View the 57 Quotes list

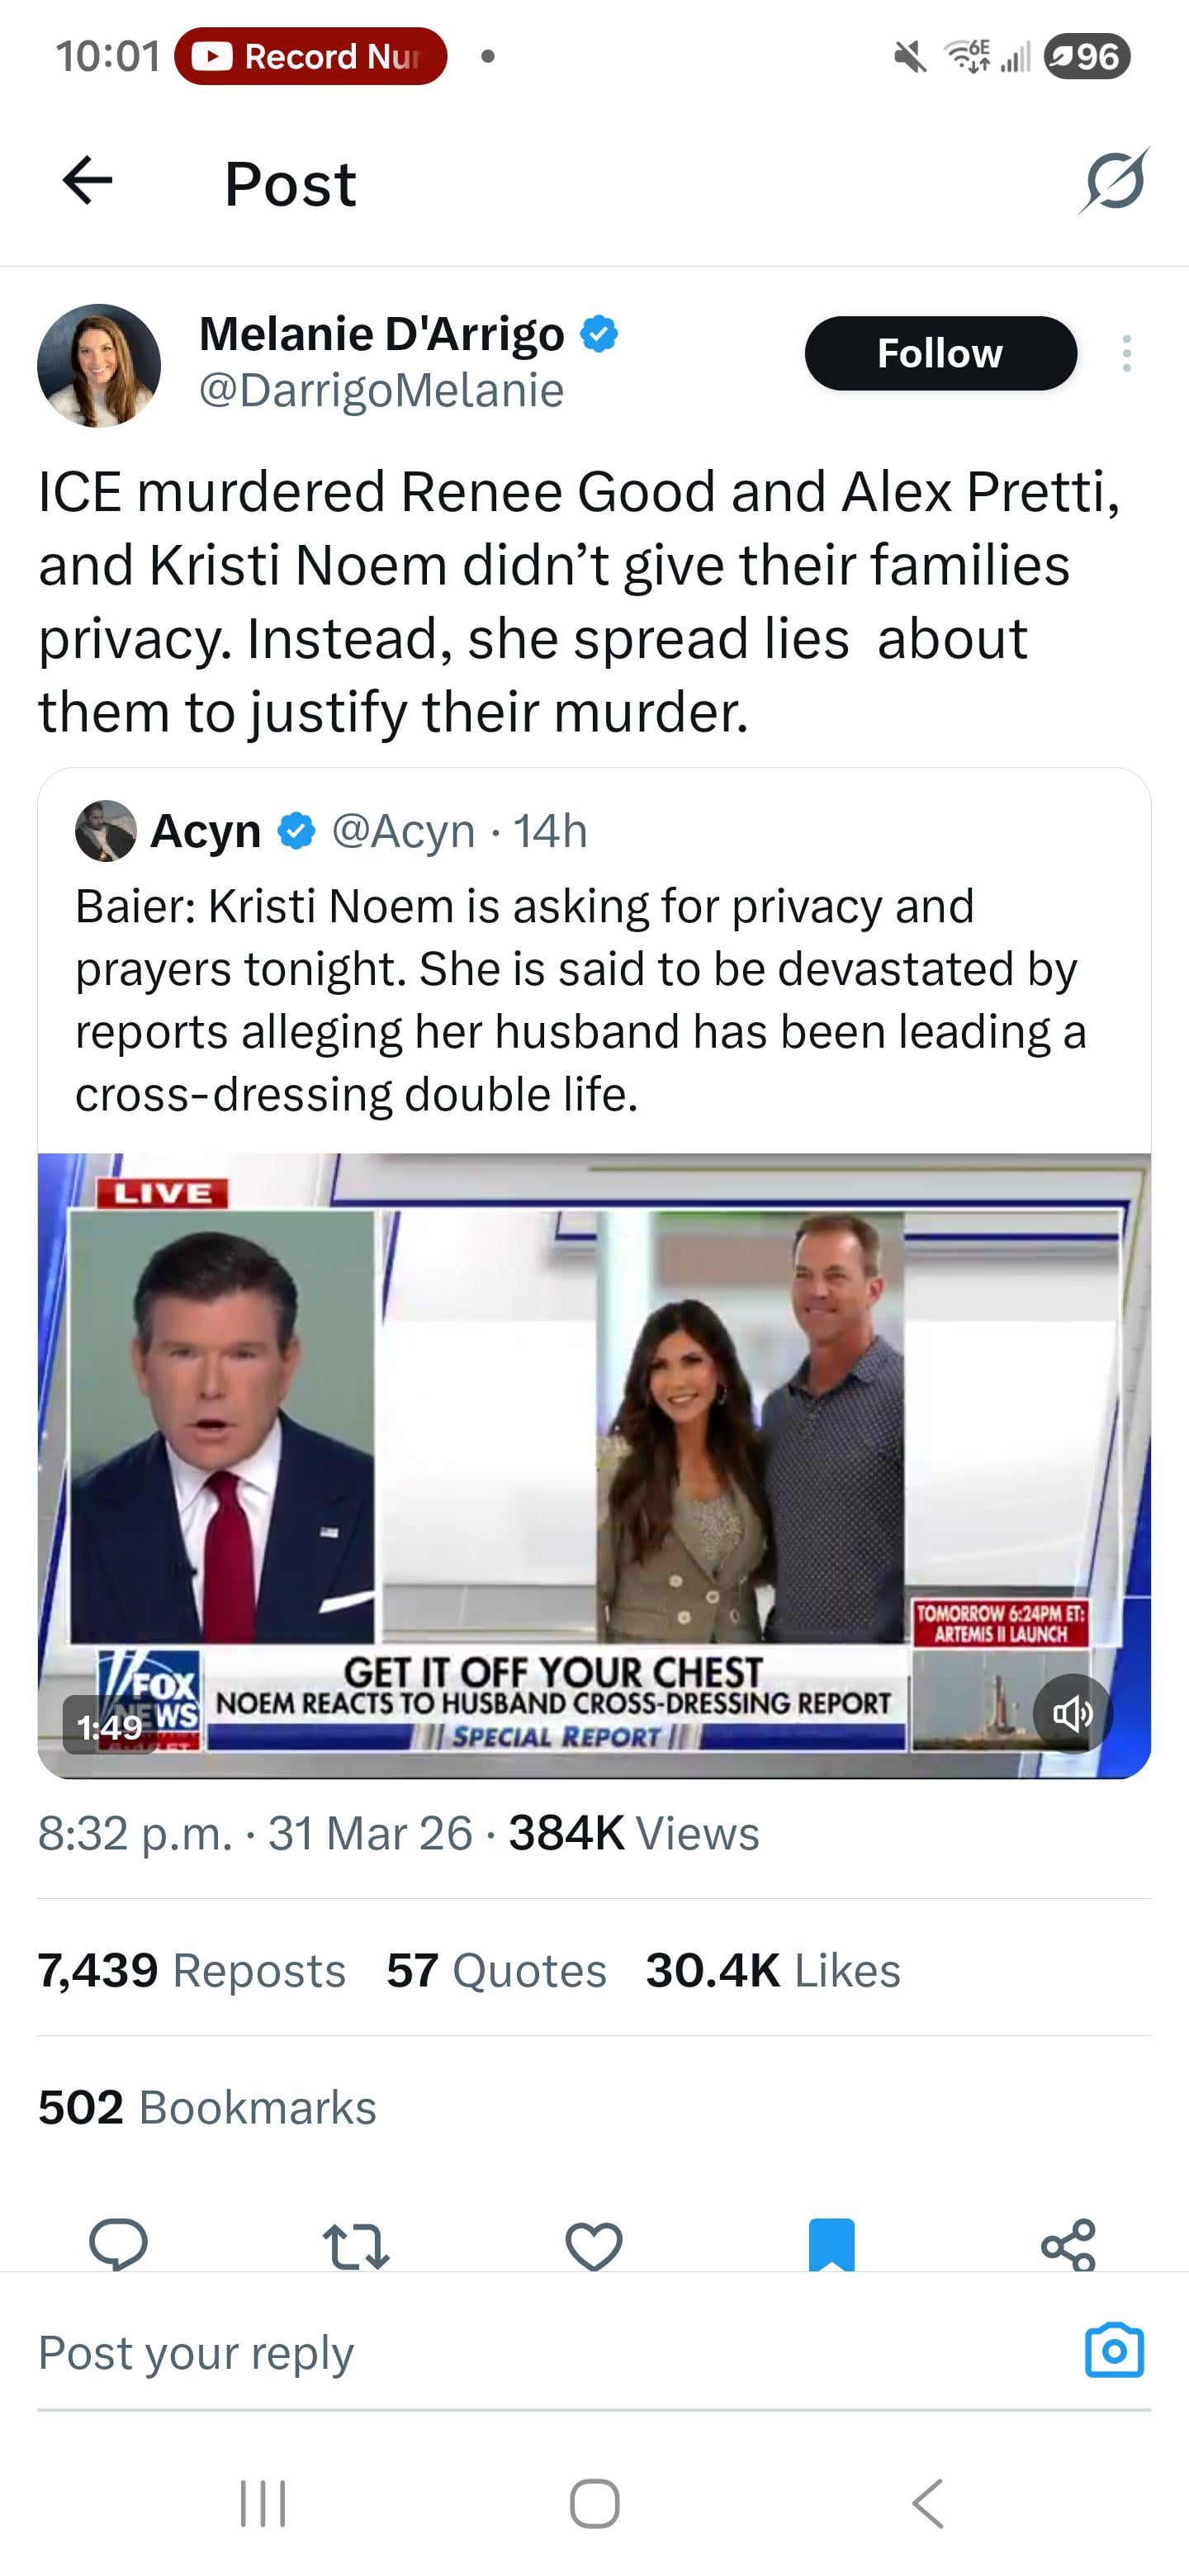pyautogui.click(x=496, y=1970)
